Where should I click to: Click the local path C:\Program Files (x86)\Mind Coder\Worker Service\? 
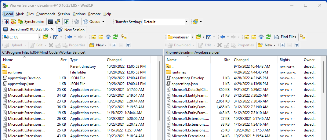pyautogui.click(x=44, y=52)
